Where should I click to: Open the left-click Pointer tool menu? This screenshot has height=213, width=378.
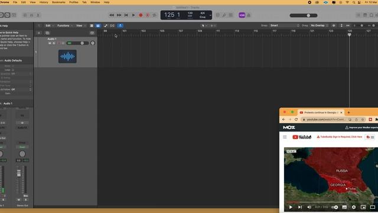204,25
